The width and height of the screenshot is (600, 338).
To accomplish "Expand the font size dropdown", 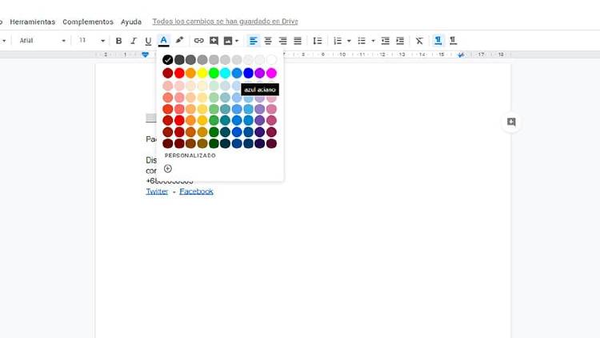I will point(102,41).
